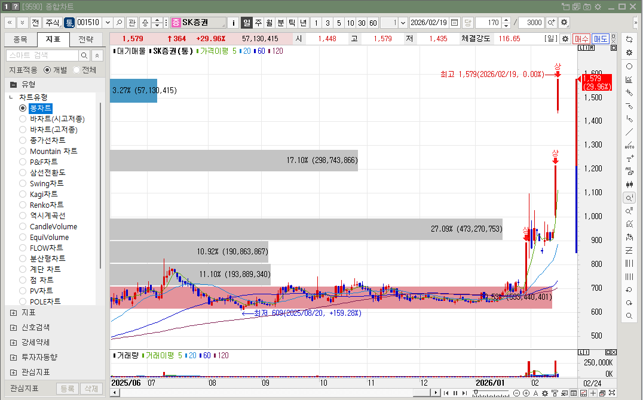This screenshot has width=643, height=400.
Task: Select the AUTO trendline tool
Action: coord(629,145)
